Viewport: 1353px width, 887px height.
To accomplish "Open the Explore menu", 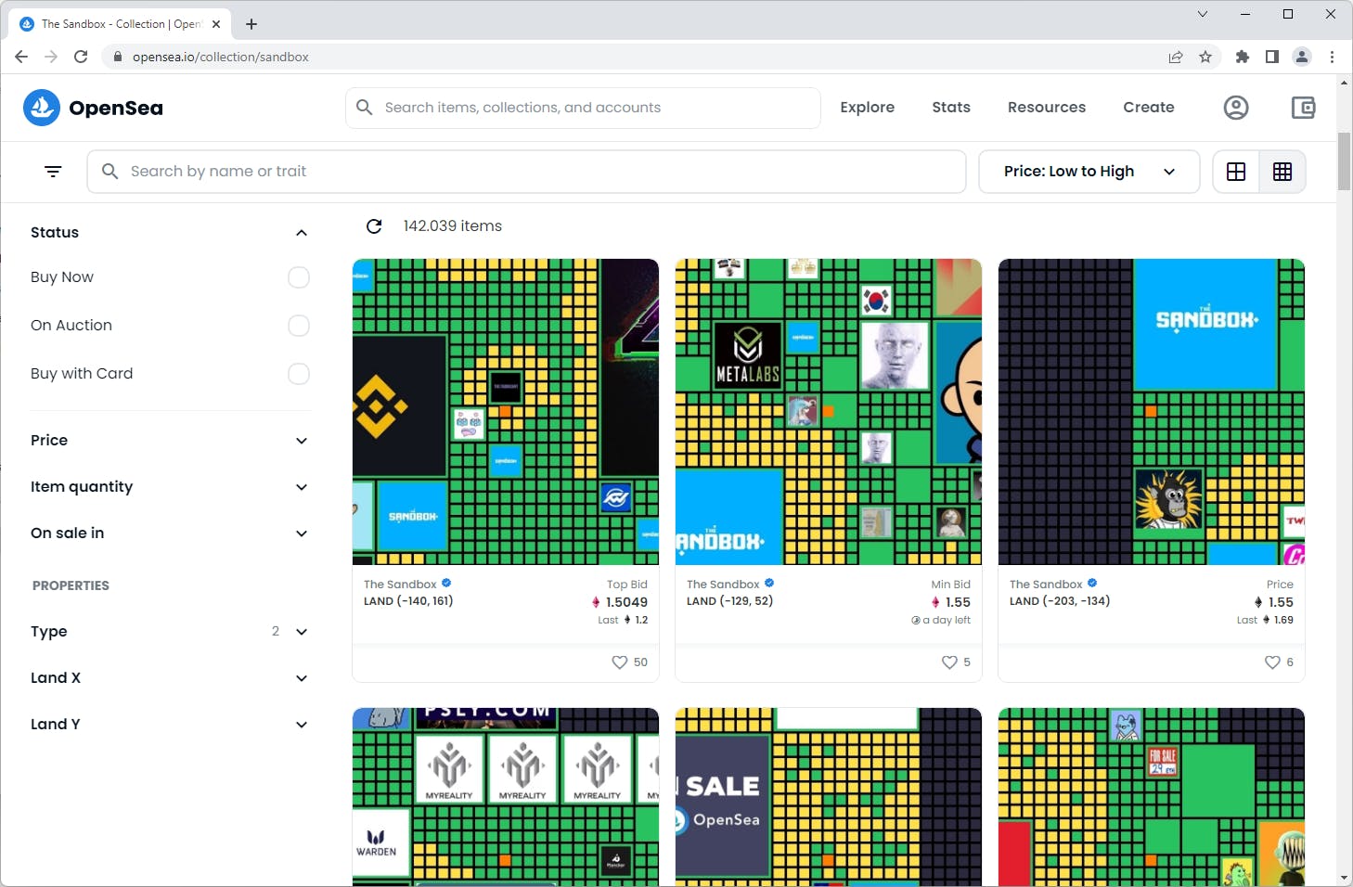I will click(x=868, y=108).
